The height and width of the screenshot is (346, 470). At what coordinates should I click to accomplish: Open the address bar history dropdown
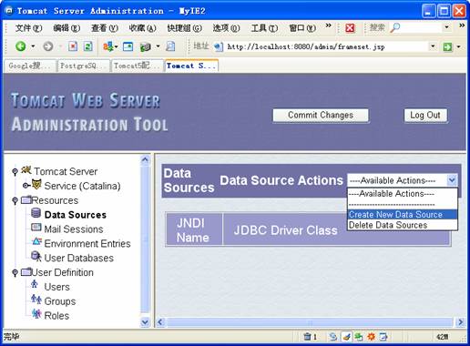coord(433,46)
